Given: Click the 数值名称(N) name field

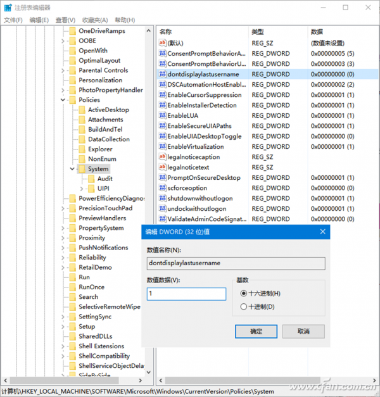Looking at the screenshot, I should (x=236, y=263).
